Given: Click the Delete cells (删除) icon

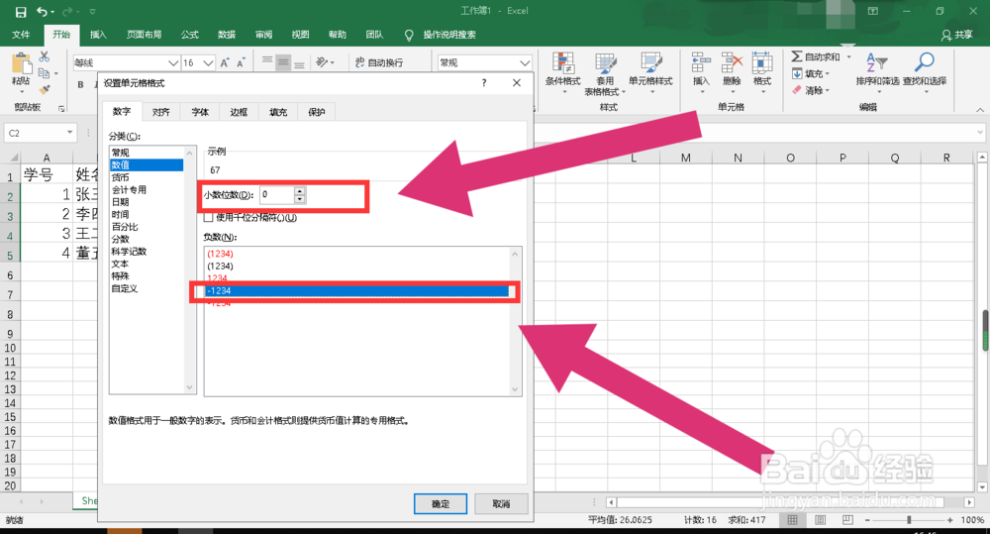Looking at the screenshot, I should click(732, 63).
